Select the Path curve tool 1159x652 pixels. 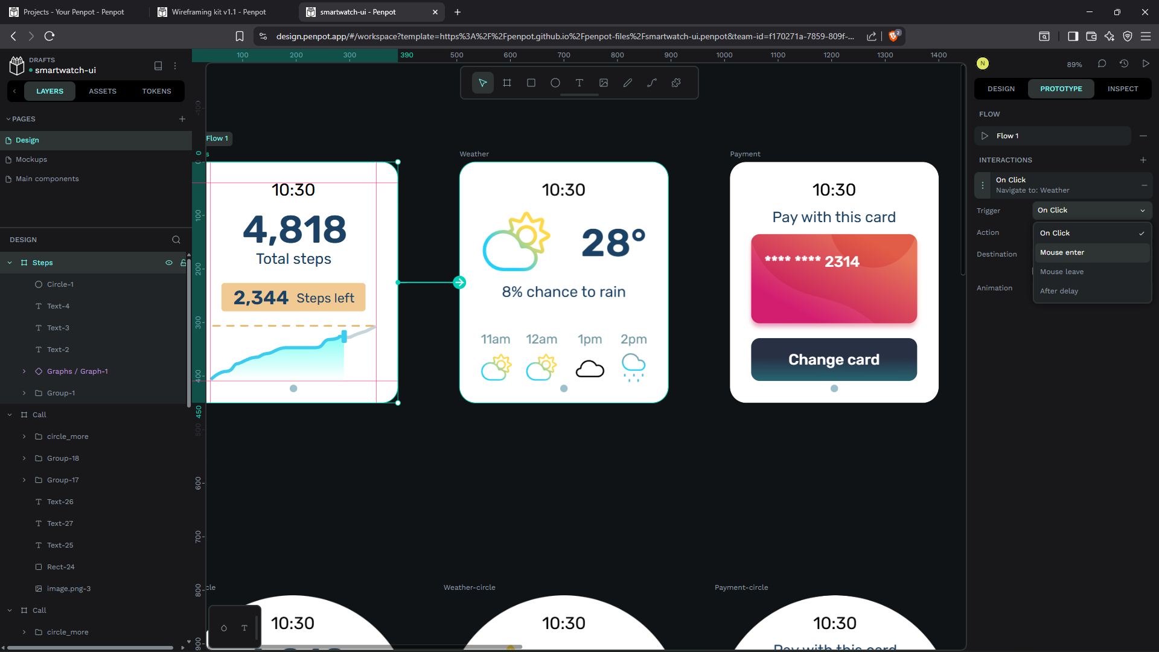(x=652, y=83)
